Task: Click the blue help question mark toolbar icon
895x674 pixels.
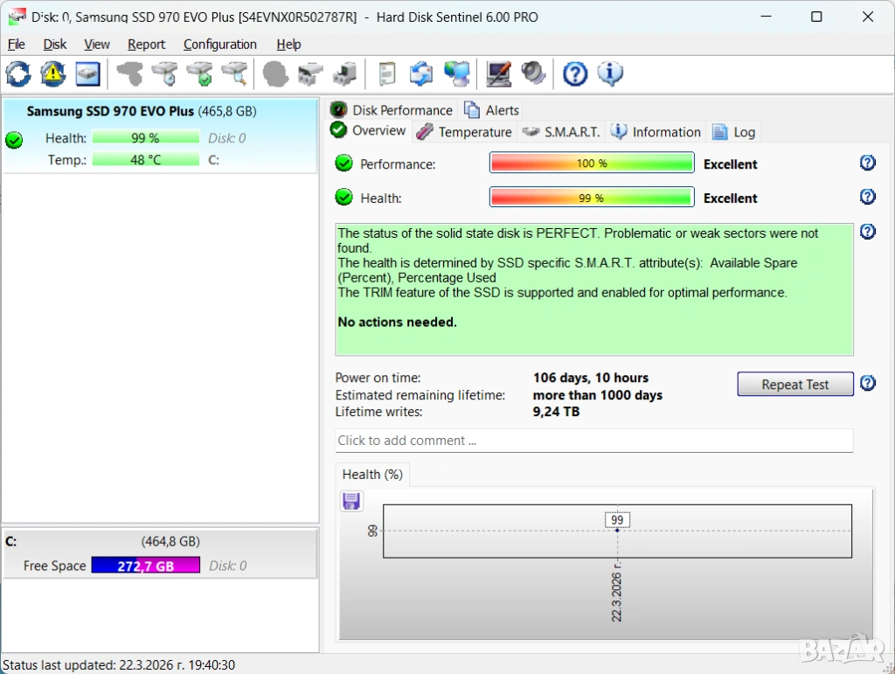Action: pos(574,74)
